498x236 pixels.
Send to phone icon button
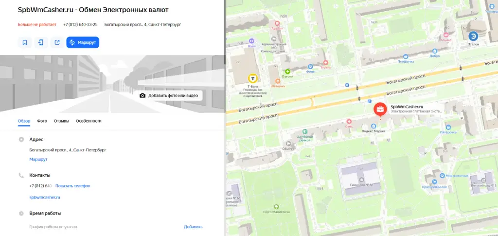(41, 42)
